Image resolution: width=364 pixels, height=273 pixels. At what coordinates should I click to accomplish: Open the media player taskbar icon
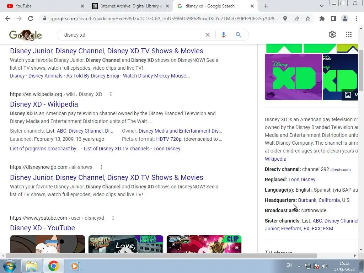click(75, 266)
